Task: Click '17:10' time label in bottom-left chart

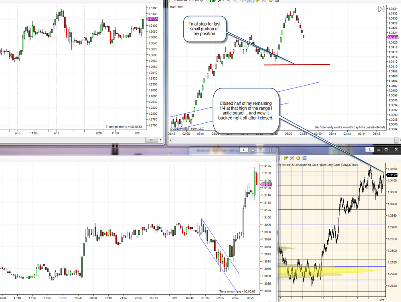Action: click(17, 298)
